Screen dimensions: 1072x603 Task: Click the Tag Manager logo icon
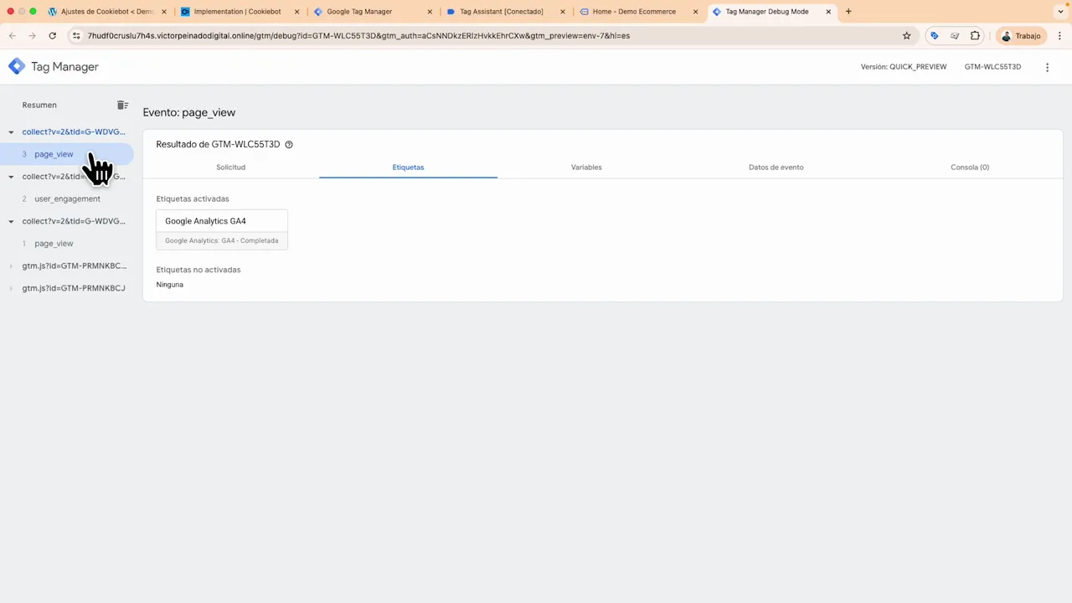coord(17,66)
